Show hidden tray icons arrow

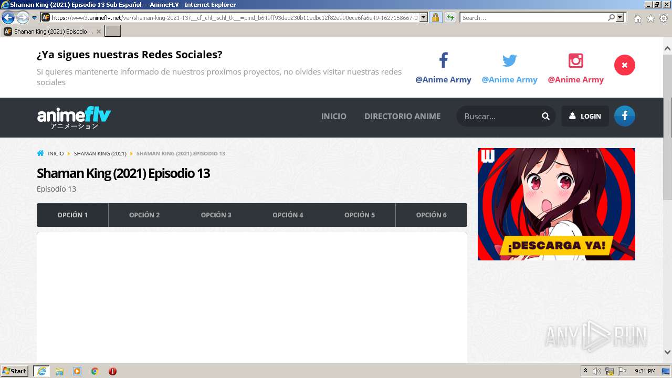(585, 371)
